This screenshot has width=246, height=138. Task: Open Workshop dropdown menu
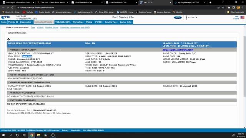click(78, 22)
